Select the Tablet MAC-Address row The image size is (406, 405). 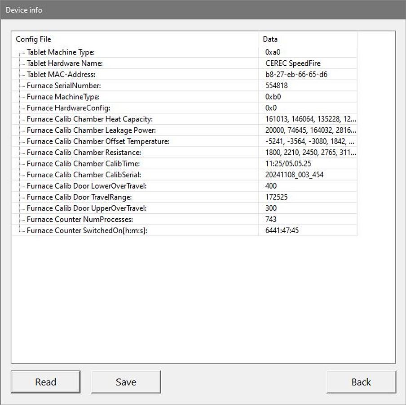click(x=61, y=75)
